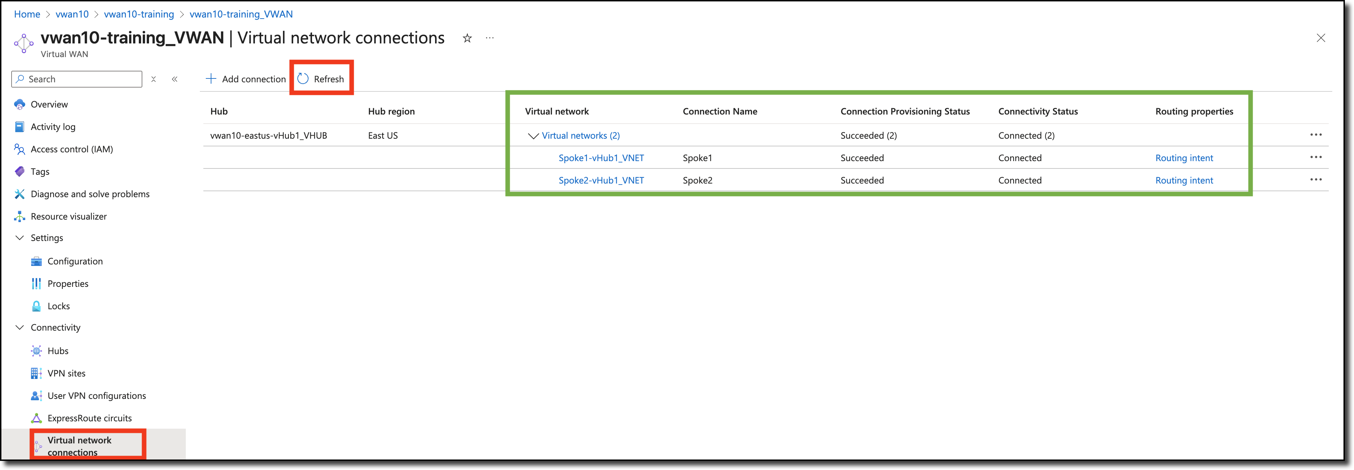
Task: Open the Activity log icon
Action: click(x=19, y=126)
